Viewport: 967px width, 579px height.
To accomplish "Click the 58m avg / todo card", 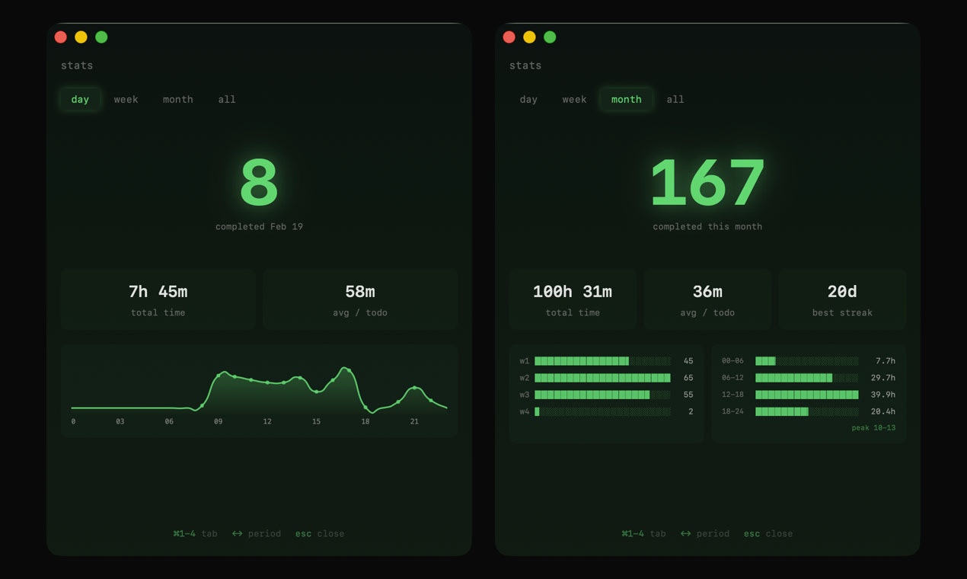I will 360,299.
